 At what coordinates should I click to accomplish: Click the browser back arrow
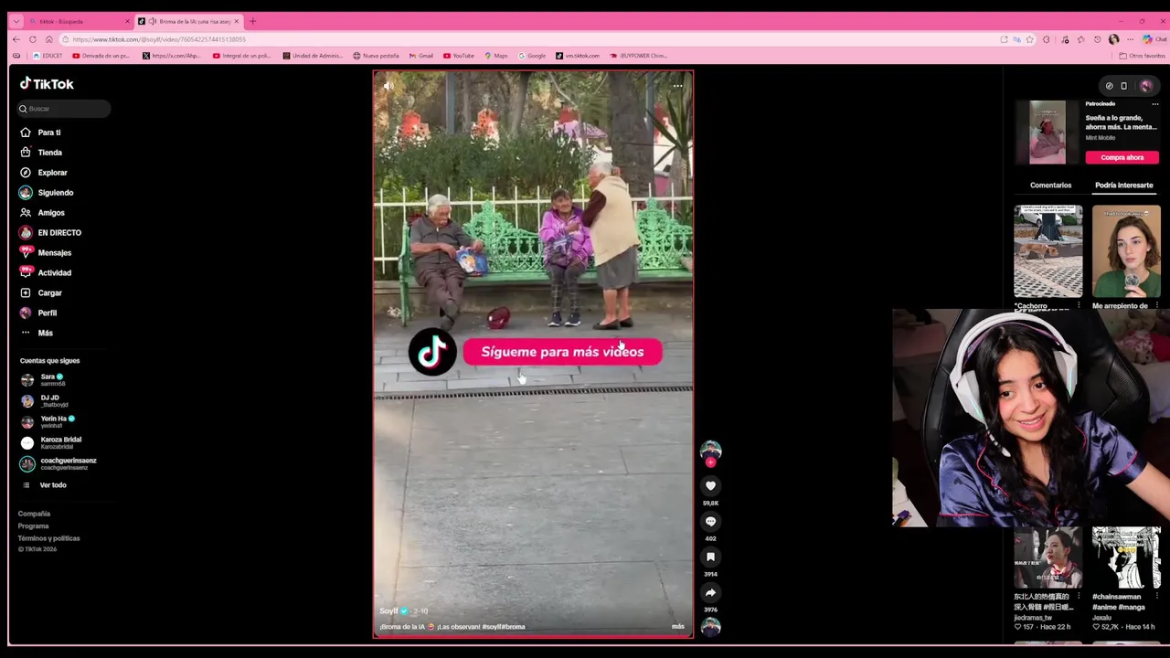click(16, 39)
